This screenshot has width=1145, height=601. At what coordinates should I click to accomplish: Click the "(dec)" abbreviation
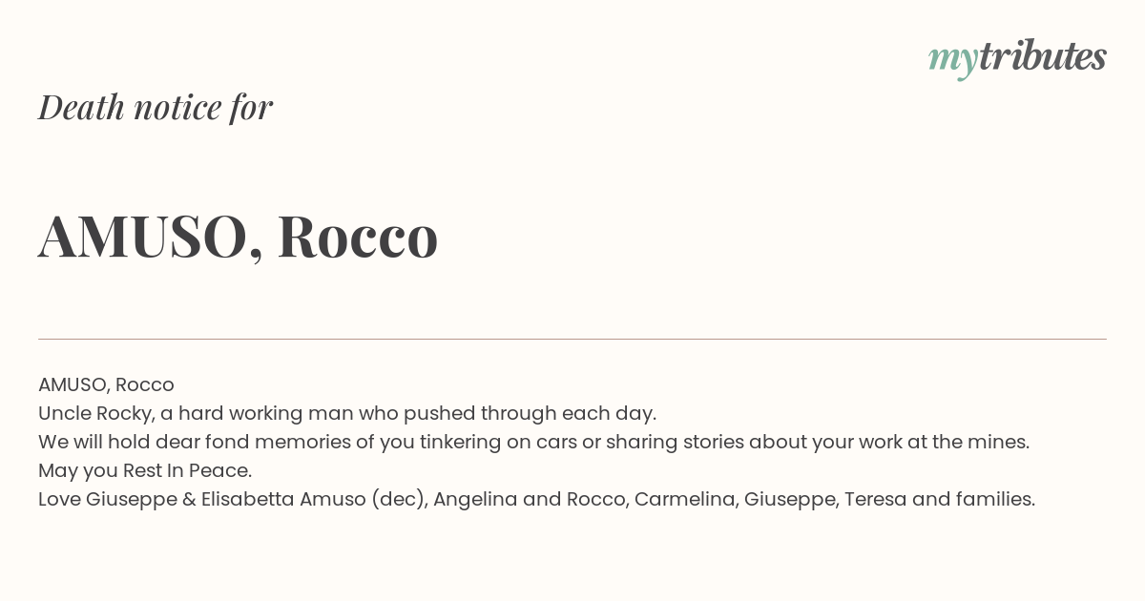coord(399,499)
